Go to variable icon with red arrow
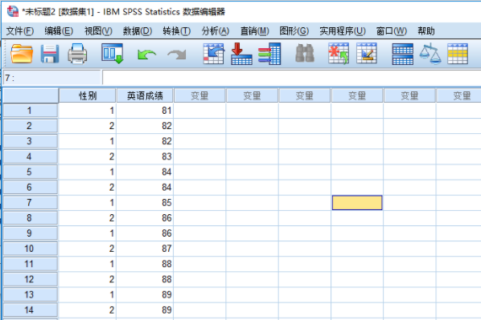Screen dimensions: 481x320 click(241, 54)
